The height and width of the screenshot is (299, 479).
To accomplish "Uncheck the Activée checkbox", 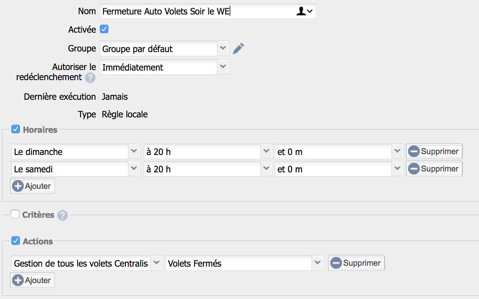I will (x=104, y=29).
